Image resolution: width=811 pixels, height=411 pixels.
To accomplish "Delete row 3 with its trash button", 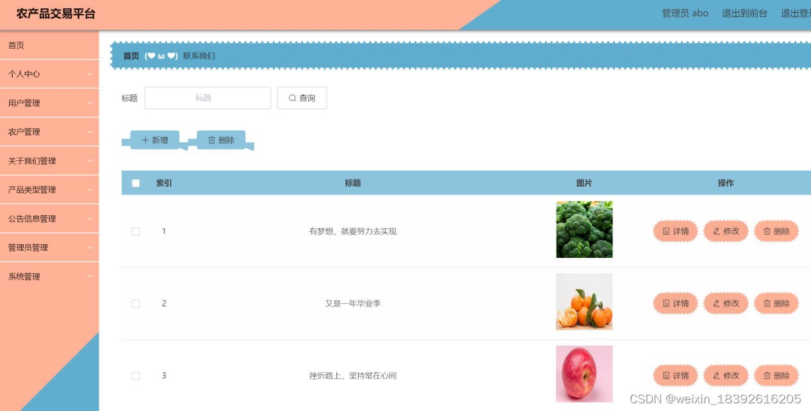I will [776, 376].
